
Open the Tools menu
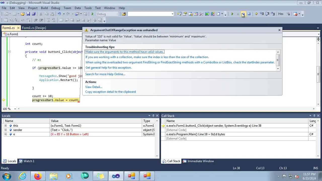[x=88, y=8]
